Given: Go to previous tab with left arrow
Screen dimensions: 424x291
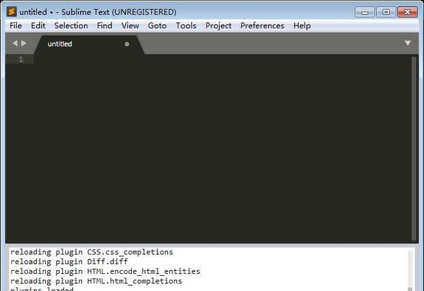Looking at the screenshot, I should 15,43.
